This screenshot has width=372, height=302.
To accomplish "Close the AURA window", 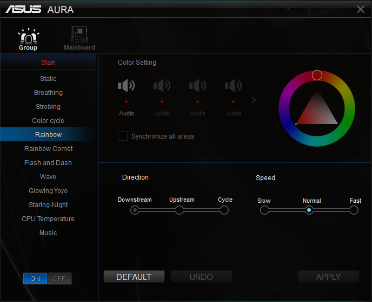I will click(361, 9).
